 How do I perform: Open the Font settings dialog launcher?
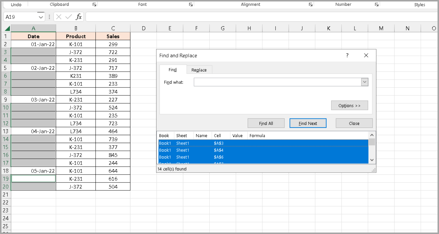coord(191,4)
